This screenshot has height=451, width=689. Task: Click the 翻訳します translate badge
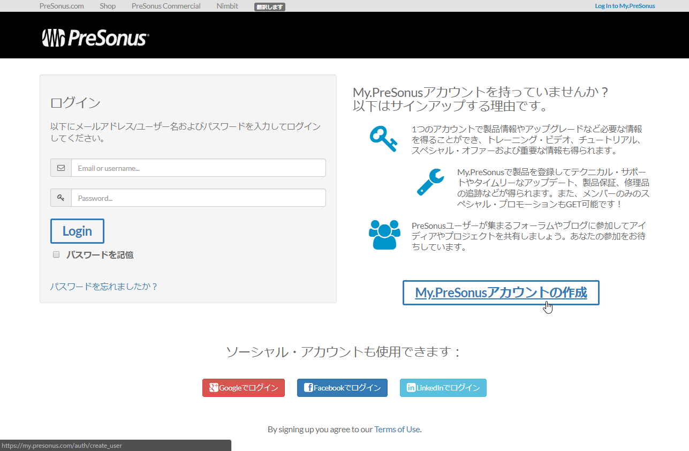click(x=270, y=7)
